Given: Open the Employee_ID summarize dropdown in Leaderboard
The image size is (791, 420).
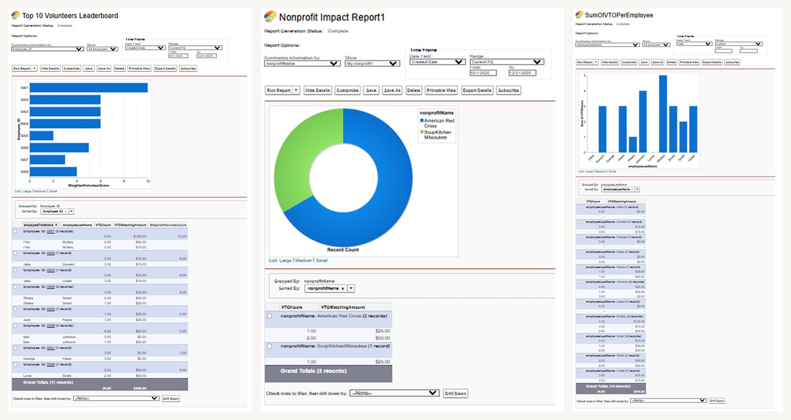Looking at the screenshot, I should click(47, 49).
